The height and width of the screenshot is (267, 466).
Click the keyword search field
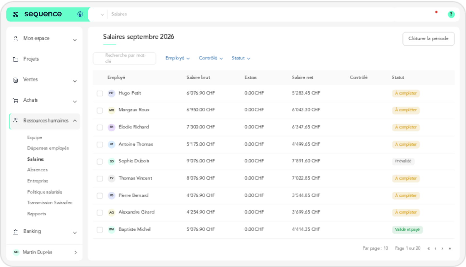click(x=124, y=58)
